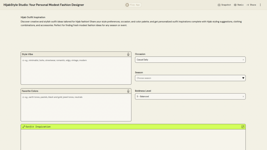Click the Outfit Inspiration edit pencil icon
Screen dimensions: 267x150
pyautogui.click(x=243, y=127)
